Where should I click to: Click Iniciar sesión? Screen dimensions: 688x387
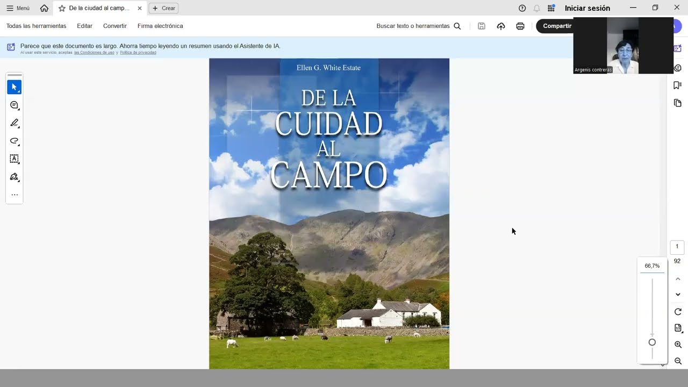(x=587, y=8)
